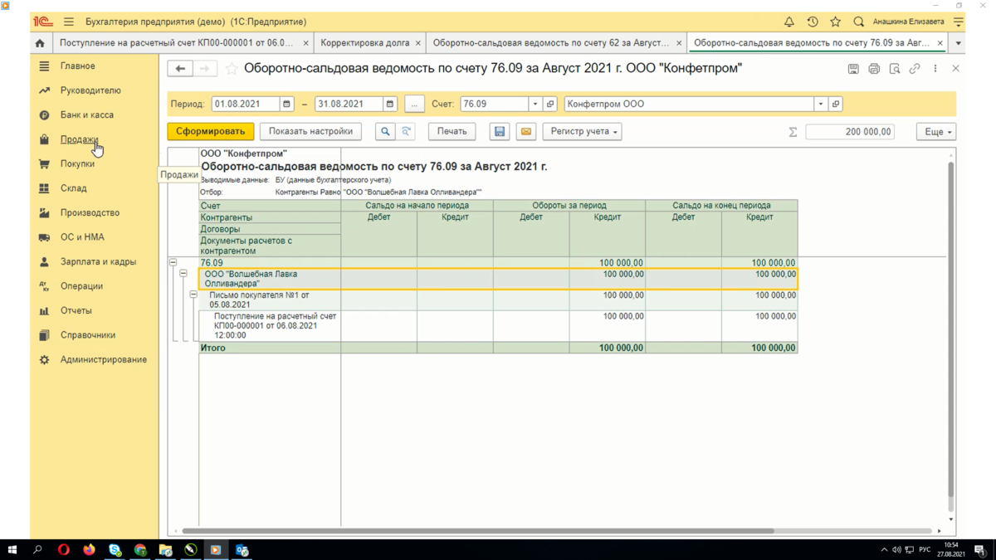Add this report to favorites star
The height and width of the screenshot is (560, 996).
pos(232,69)
